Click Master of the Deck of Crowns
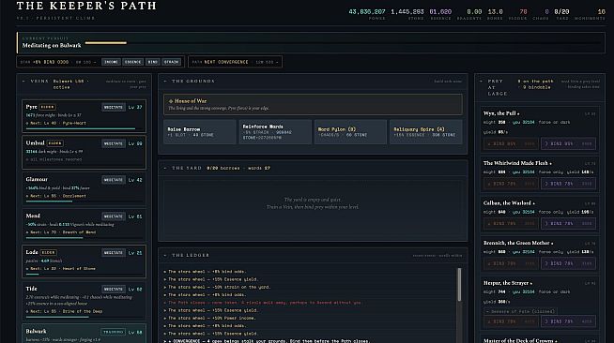Screen dimensions: 614x343 (x=518, y=340)
